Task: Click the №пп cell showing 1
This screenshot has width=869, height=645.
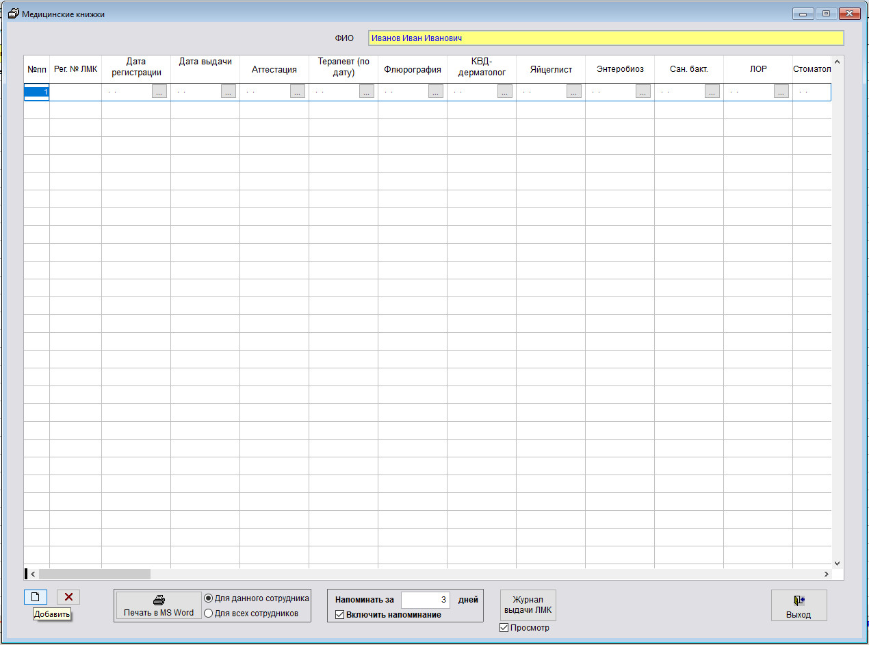Action: [x=36, y=92]
